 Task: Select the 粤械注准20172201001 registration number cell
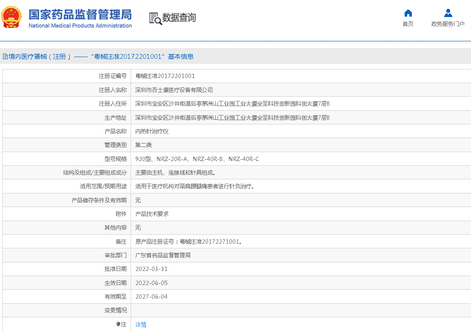165,76
